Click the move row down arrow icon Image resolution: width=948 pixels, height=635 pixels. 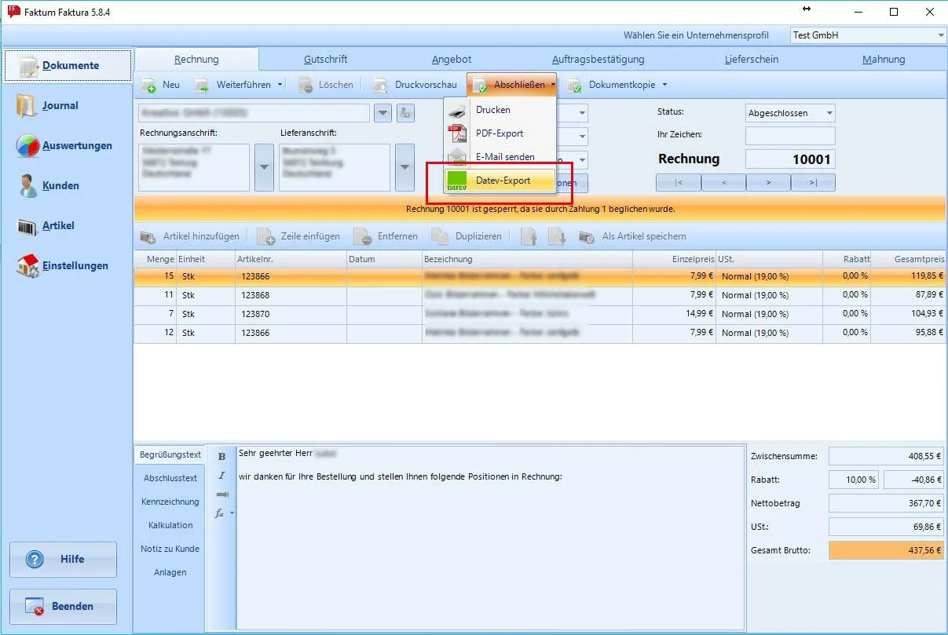557,236
